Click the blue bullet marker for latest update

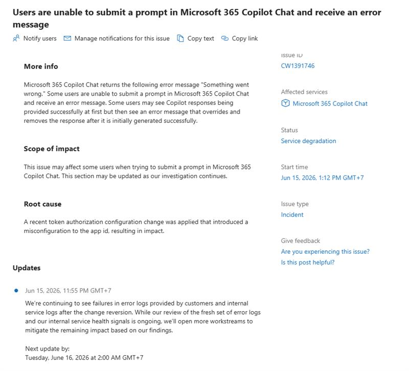[16, 291]
